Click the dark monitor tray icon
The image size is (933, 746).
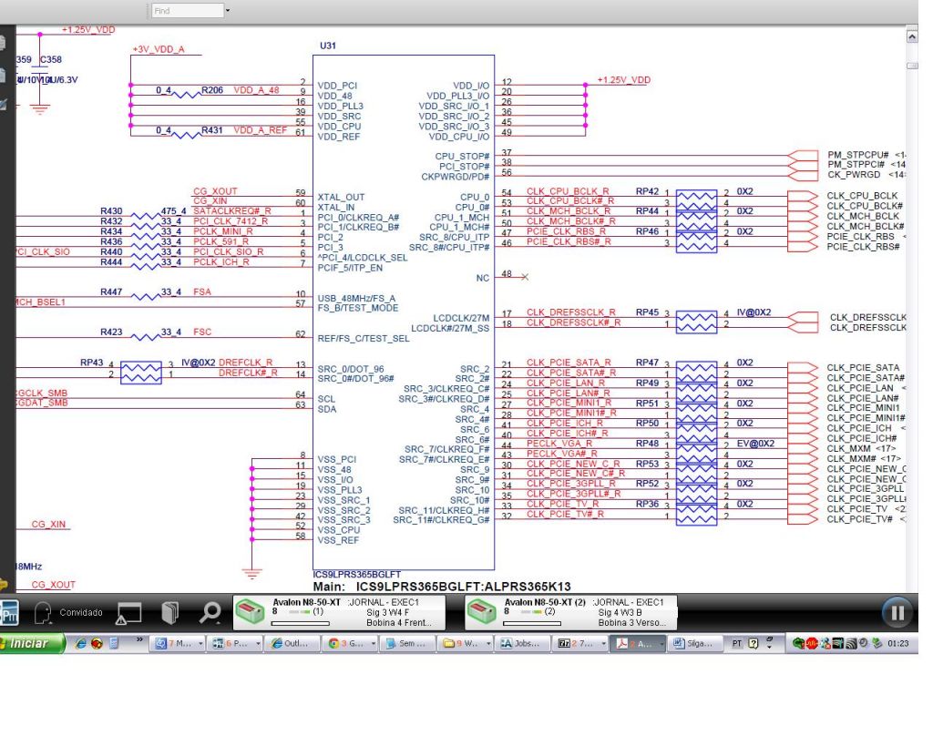tap(838, 644)
